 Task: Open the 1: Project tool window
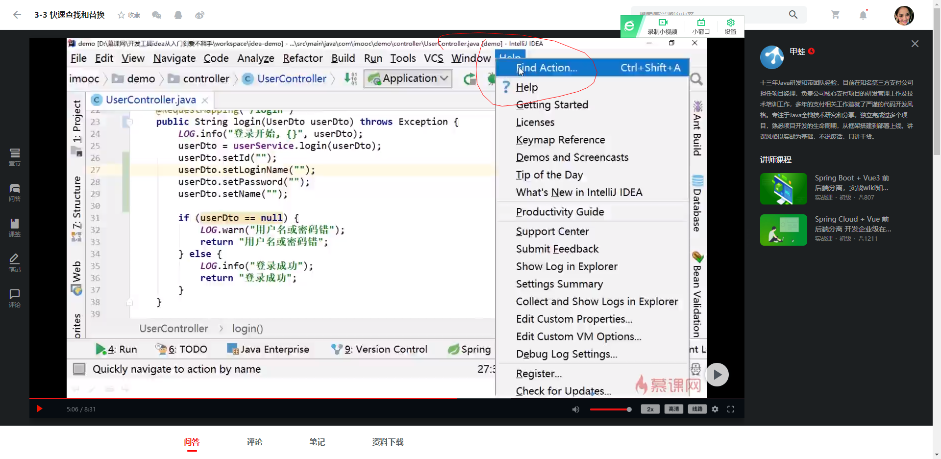pos(76,127)
